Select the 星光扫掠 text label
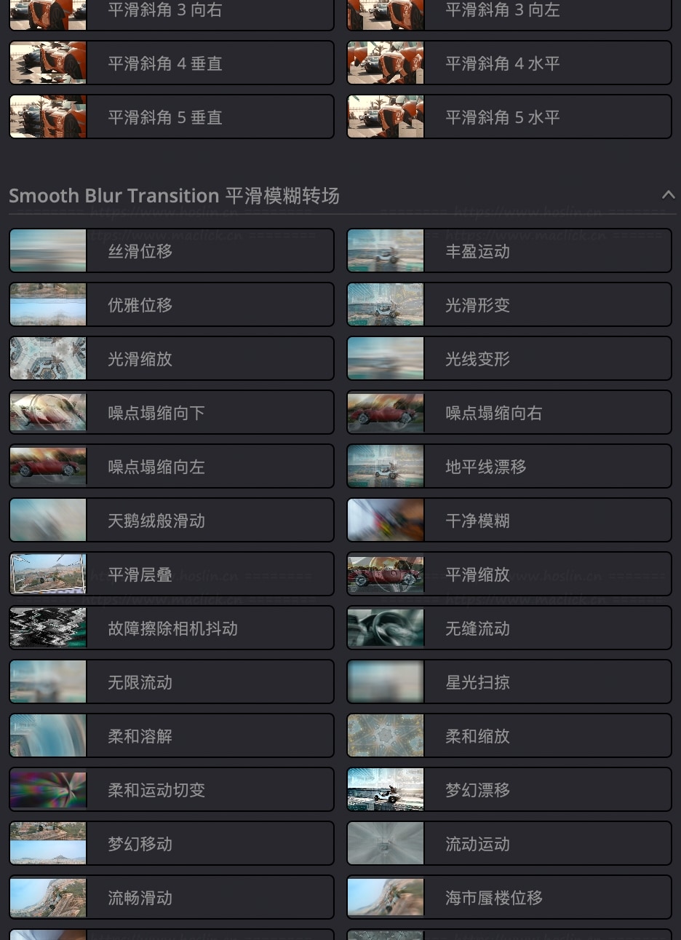Image resolution: width=681 pixels, height=940 pixels. point(478,682)
